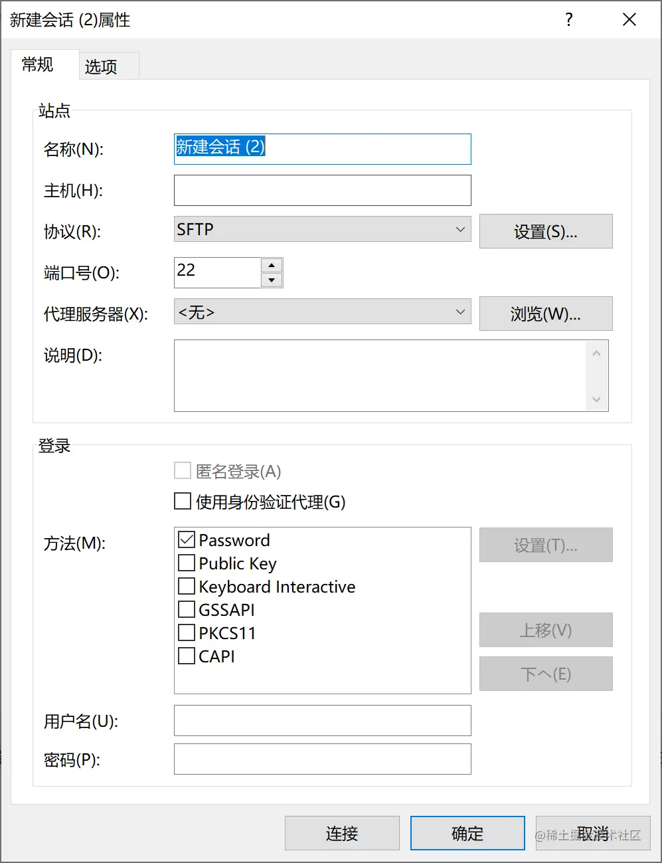Open the SFTP protocol dropdown
Viewport: 662px width, 863px height.
point(322,229)
